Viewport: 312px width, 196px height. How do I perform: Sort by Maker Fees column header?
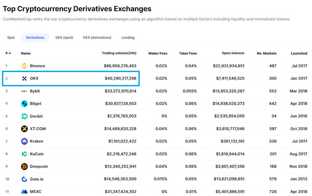click(158, 53)
